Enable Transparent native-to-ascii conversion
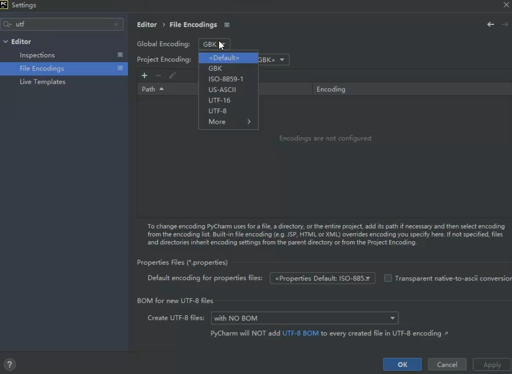This screenshot has height=374, width=512. [x=388, y=278]
